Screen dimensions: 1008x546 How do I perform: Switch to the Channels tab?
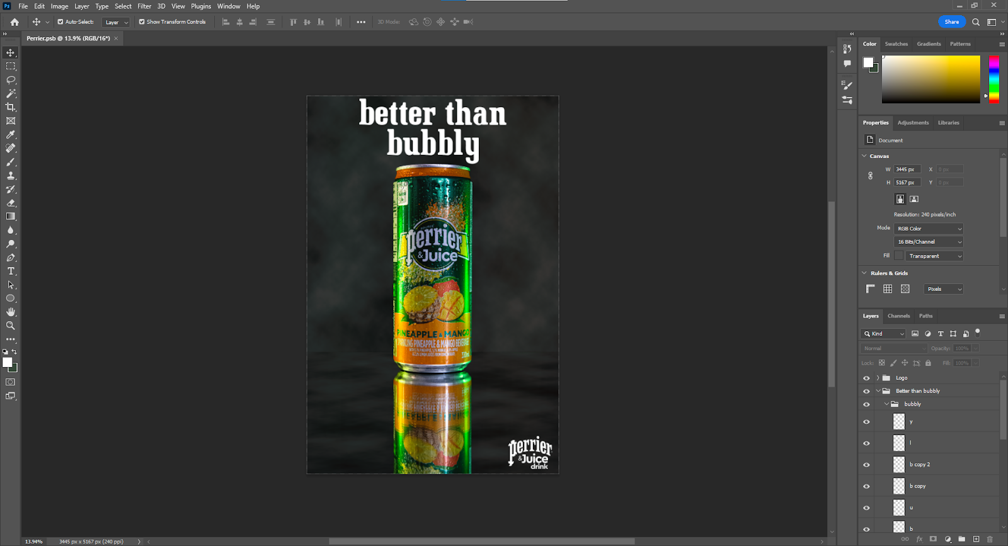click(898, 316)
